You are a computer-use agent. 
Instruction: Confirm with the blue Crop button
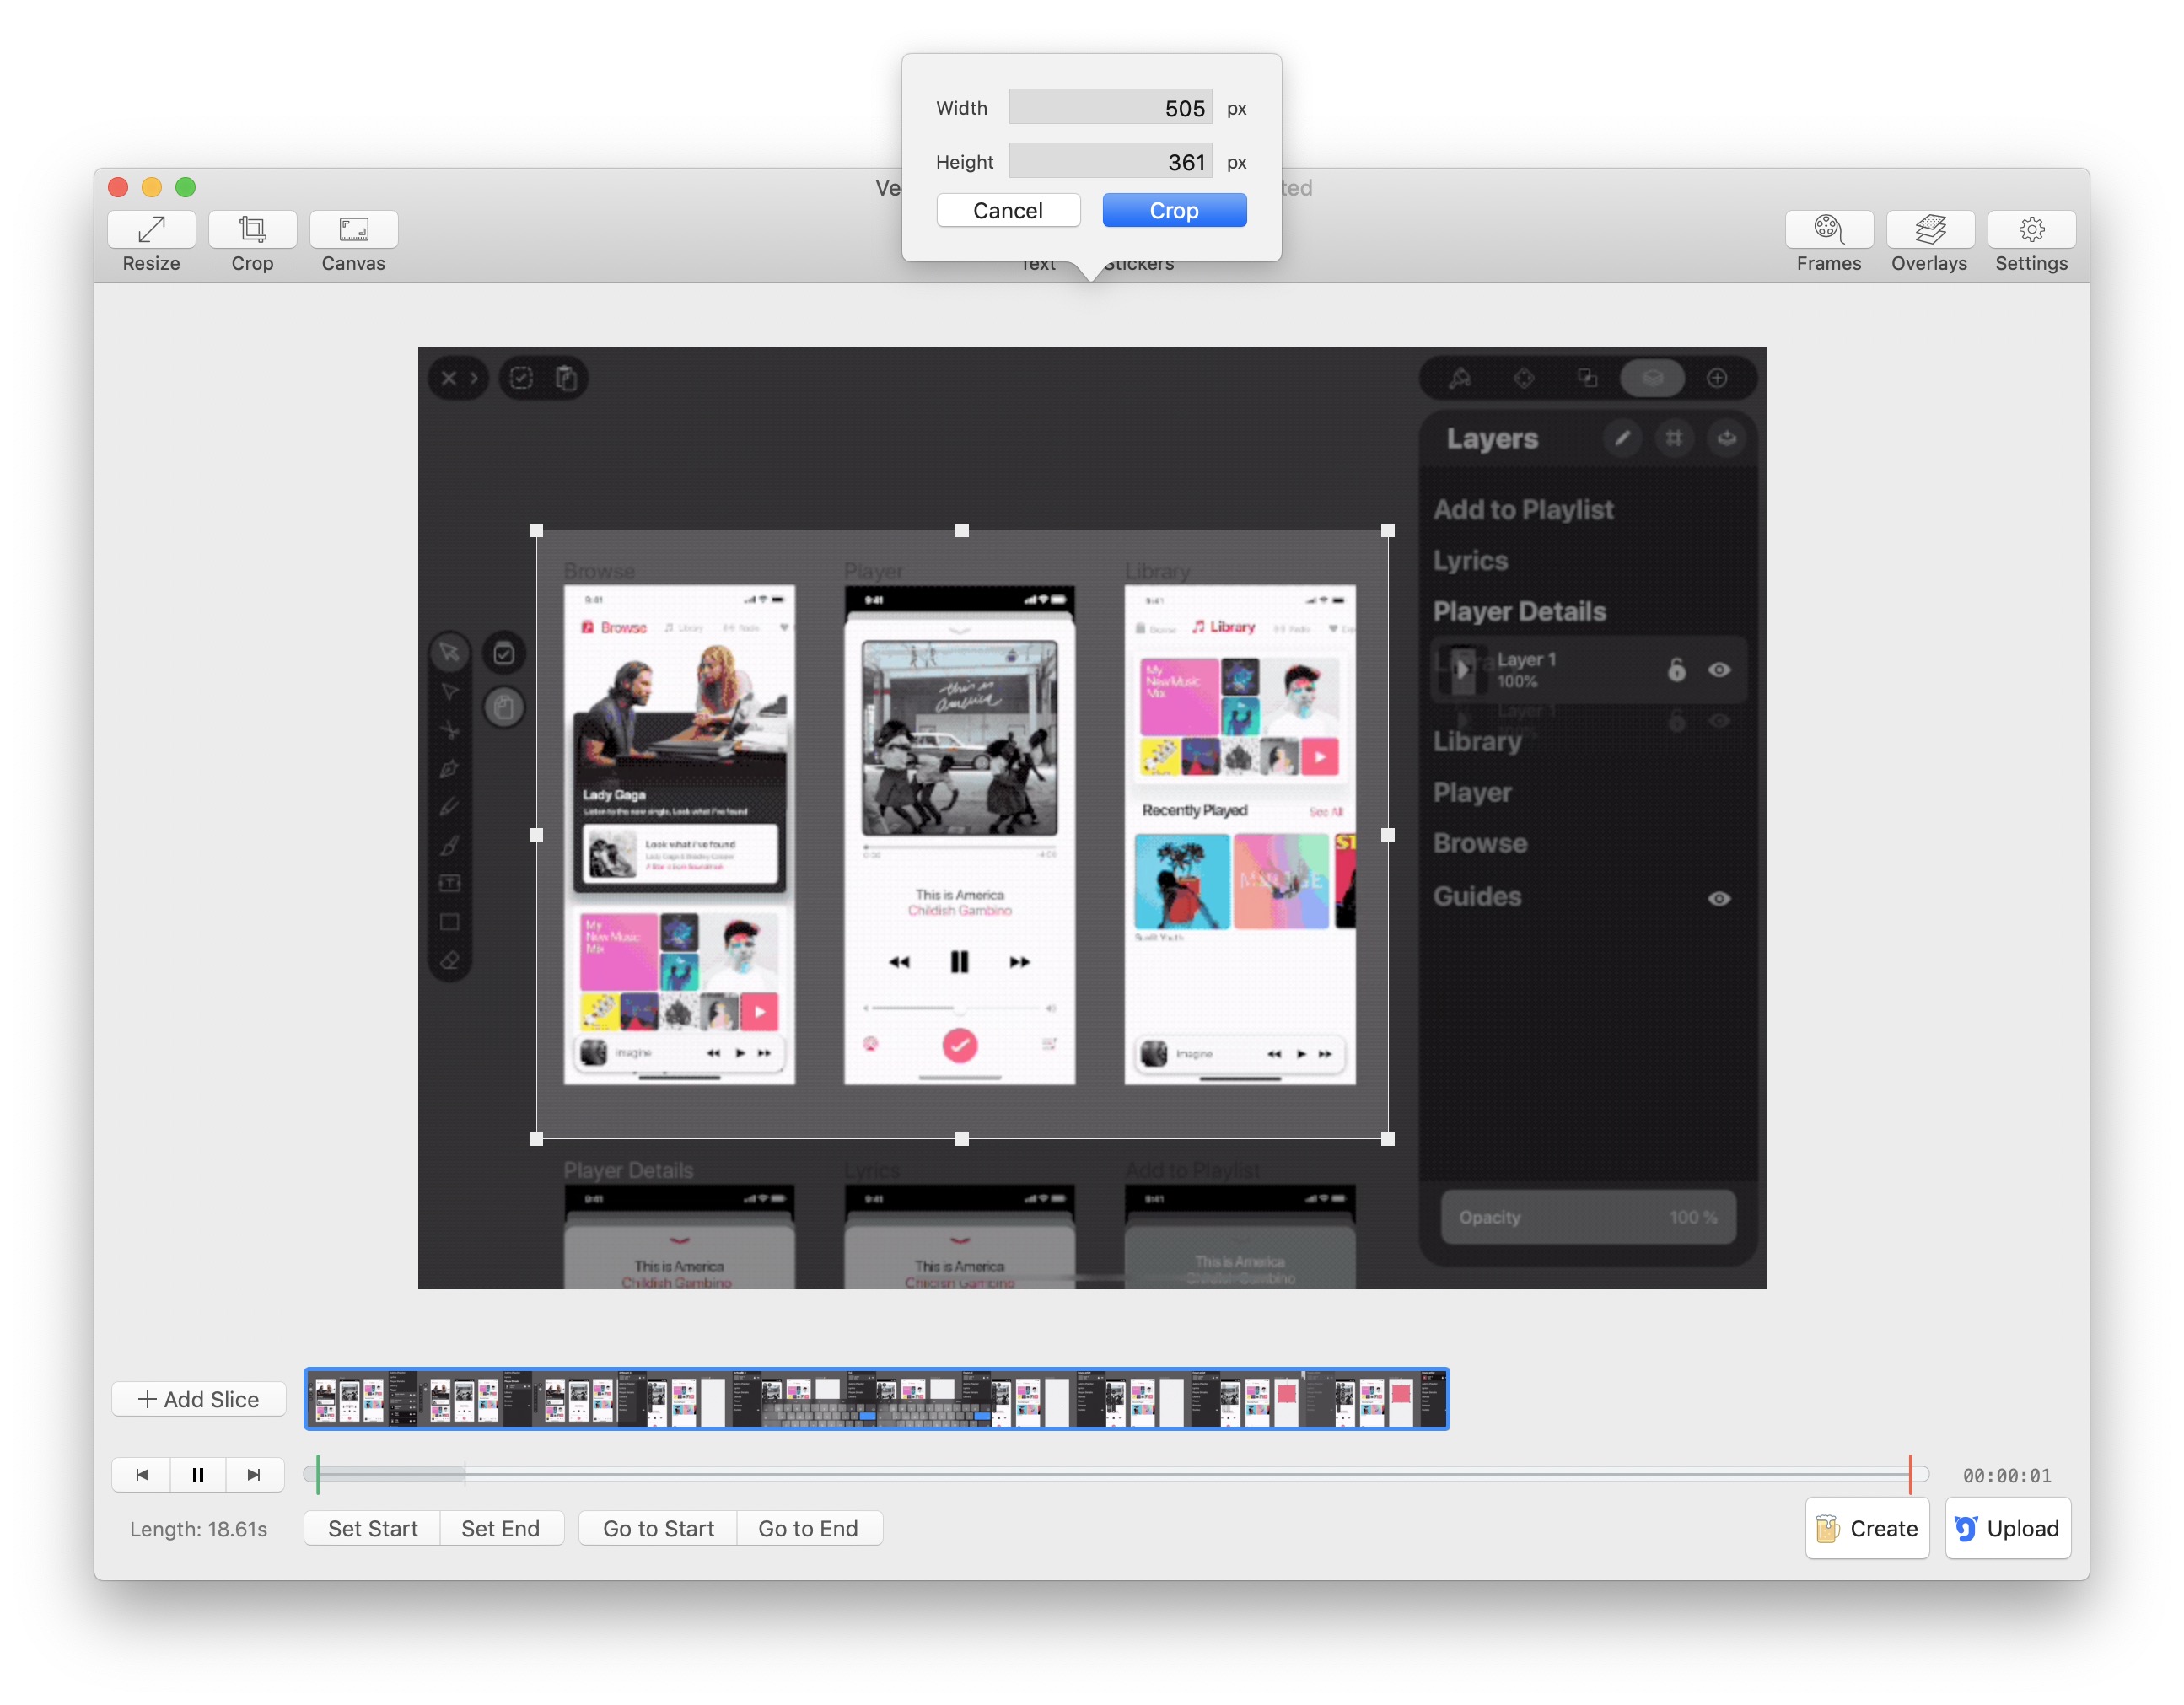point(1174,210)
